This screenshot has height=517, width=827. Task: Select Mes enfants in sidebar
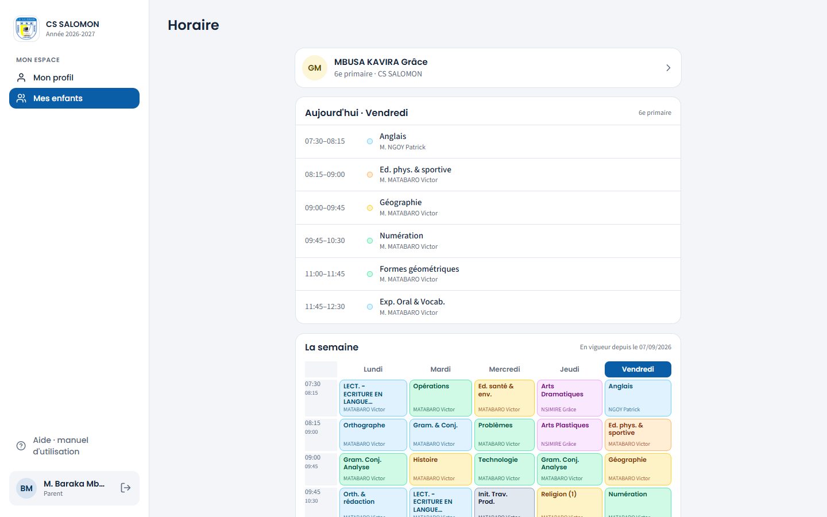[74, 98]
